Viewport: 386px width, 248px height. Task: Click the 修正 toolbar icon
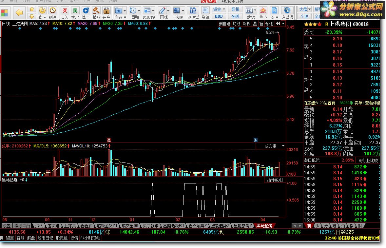pos(42,13)
